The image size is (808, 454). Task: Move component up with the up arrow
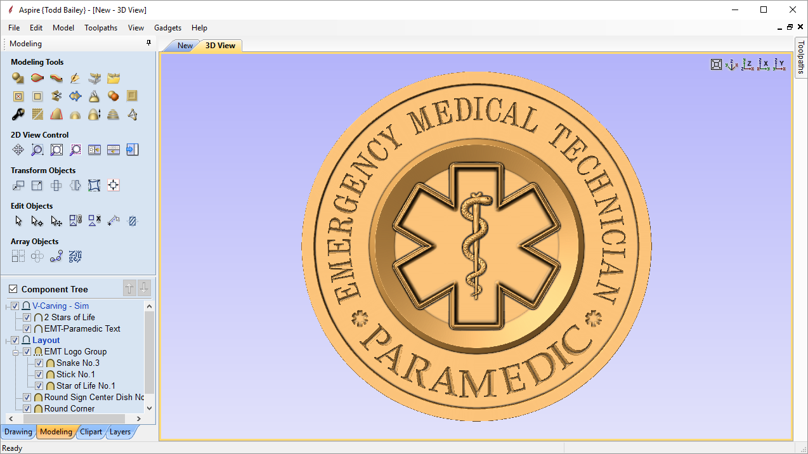(129, 289)
